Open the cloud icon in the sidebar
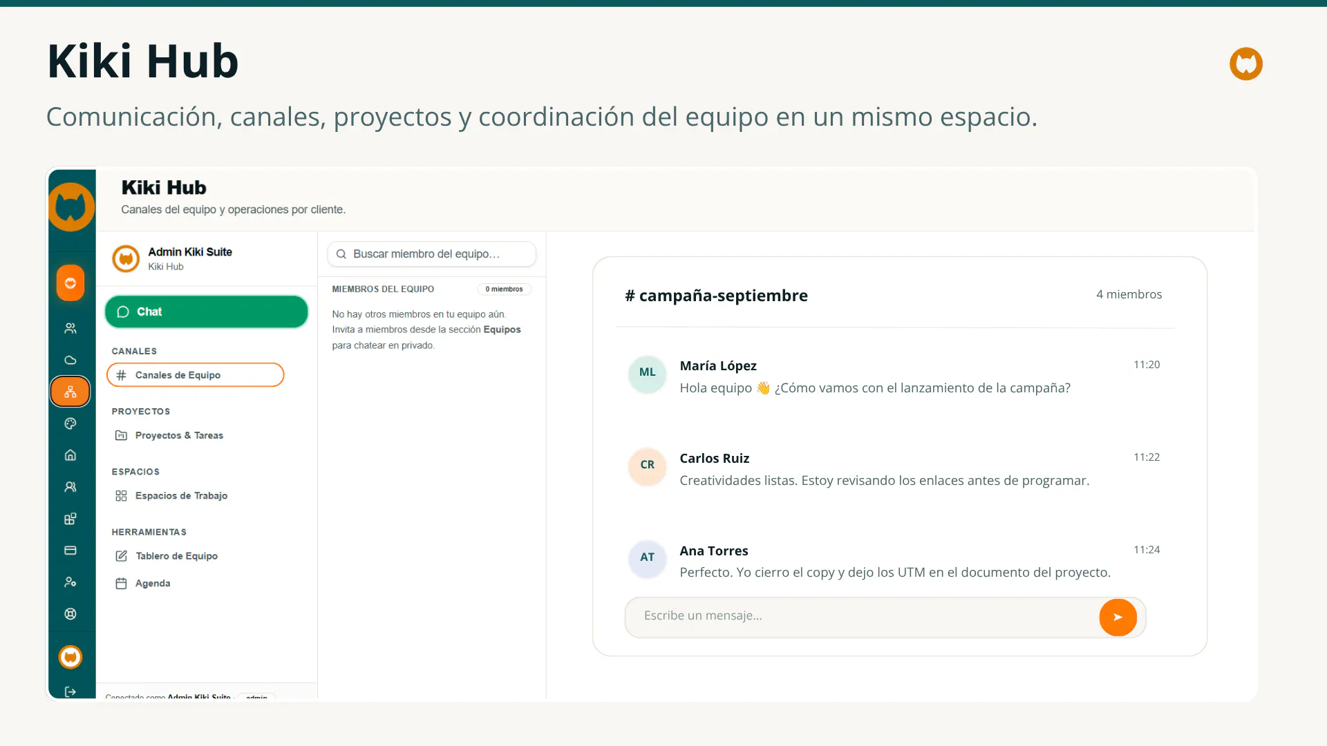 click(x=70, y=360)
